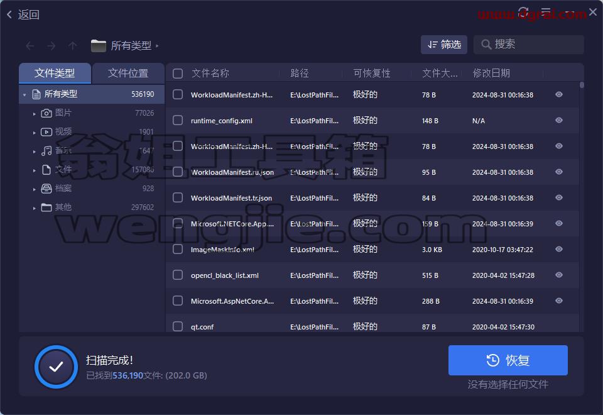603x415 pixels.
Task: Check the Microsoft.NETCore.App... checkbox
Action: pos(178,223)
